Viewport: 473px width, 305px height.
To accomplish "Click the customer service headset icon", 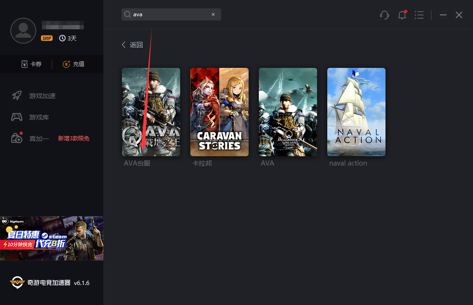I will point(385,15).
